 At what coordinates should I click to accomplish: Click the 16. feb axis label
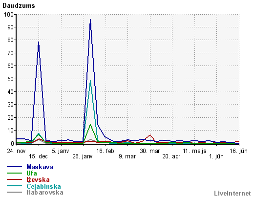click(x=105, y=151)
